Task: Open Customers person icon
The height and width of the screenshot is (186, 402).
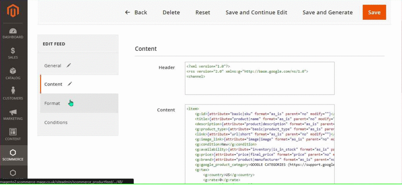Action: pyautogui.click(x=13, y=91)
